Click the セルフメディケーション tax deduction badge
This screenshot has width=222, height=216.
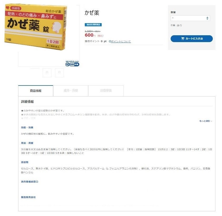(72, 63)
